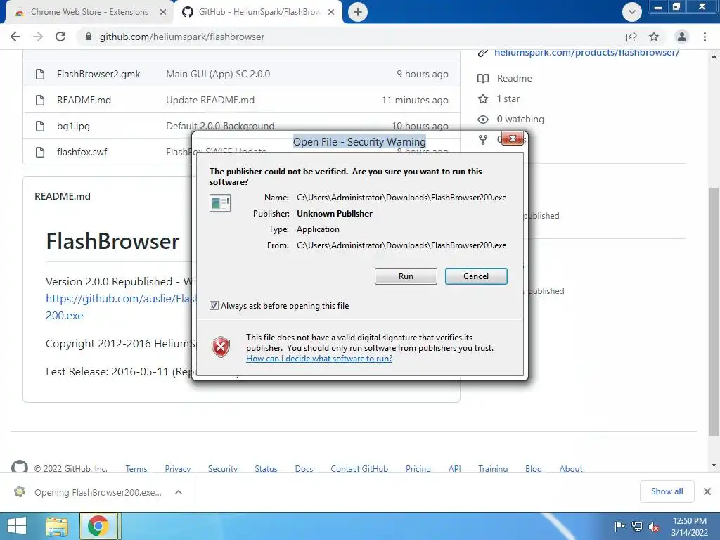
Task: Close the GitHub FlashBrowser tab
Action: click(x=331, y=12)
